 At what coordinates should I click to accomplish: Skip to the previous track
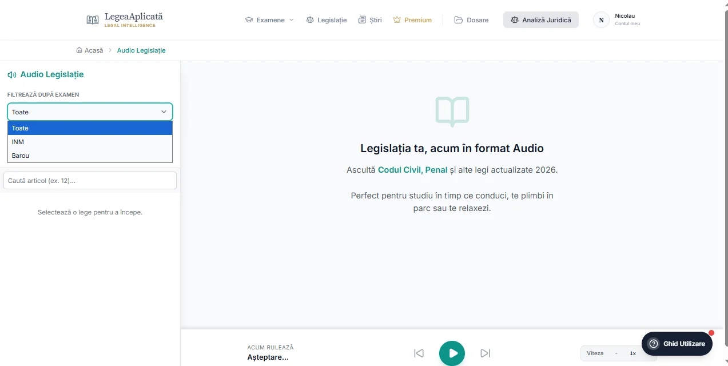(419, 353)
